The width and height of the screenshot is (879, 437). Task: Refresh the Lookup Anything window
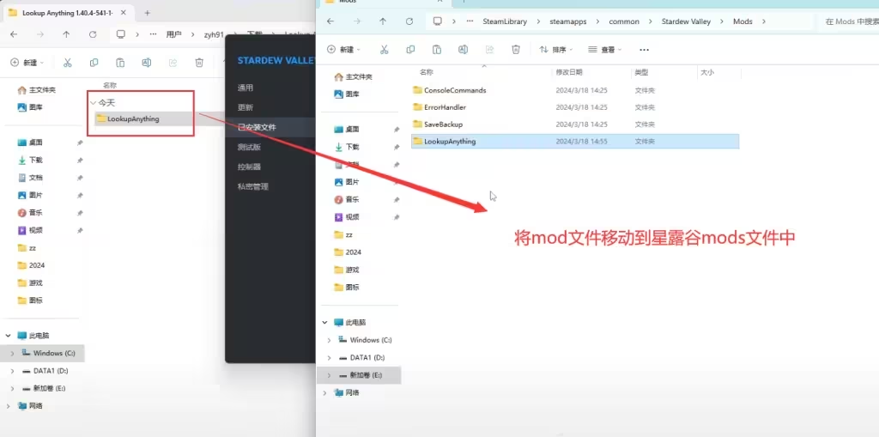[93, 34]
